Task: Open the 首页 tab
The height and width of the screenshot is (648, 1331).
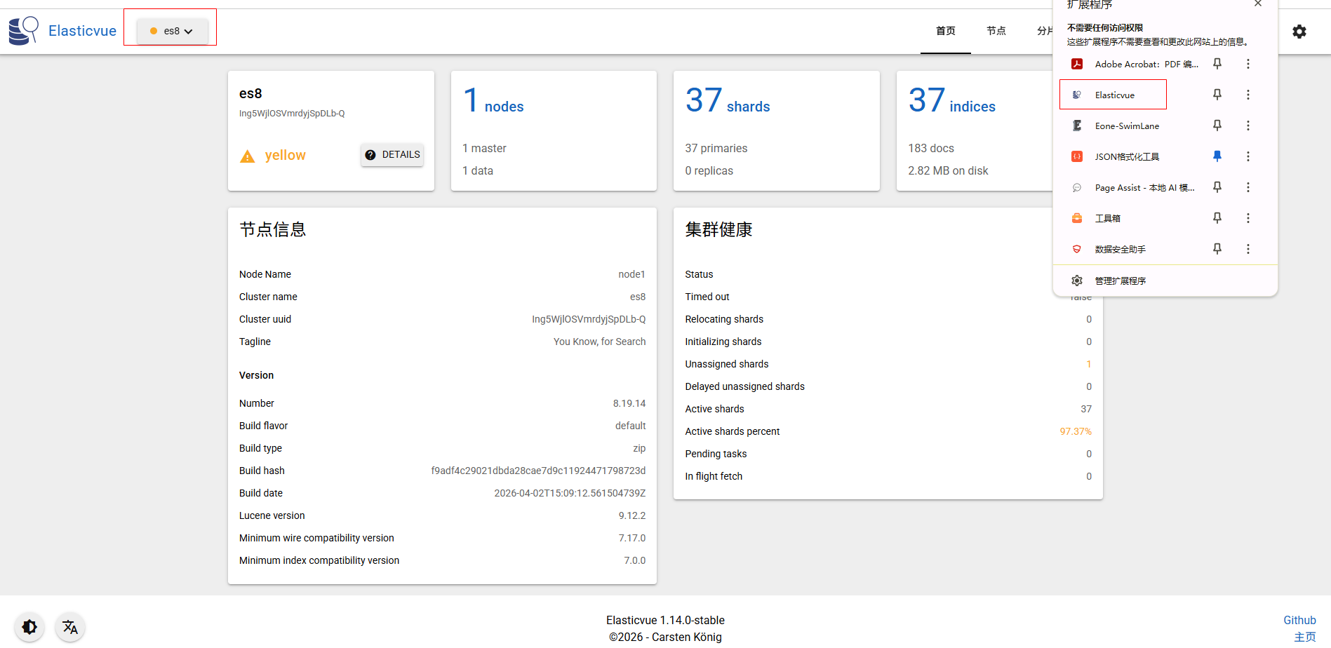Action: [x=946, y=31]
